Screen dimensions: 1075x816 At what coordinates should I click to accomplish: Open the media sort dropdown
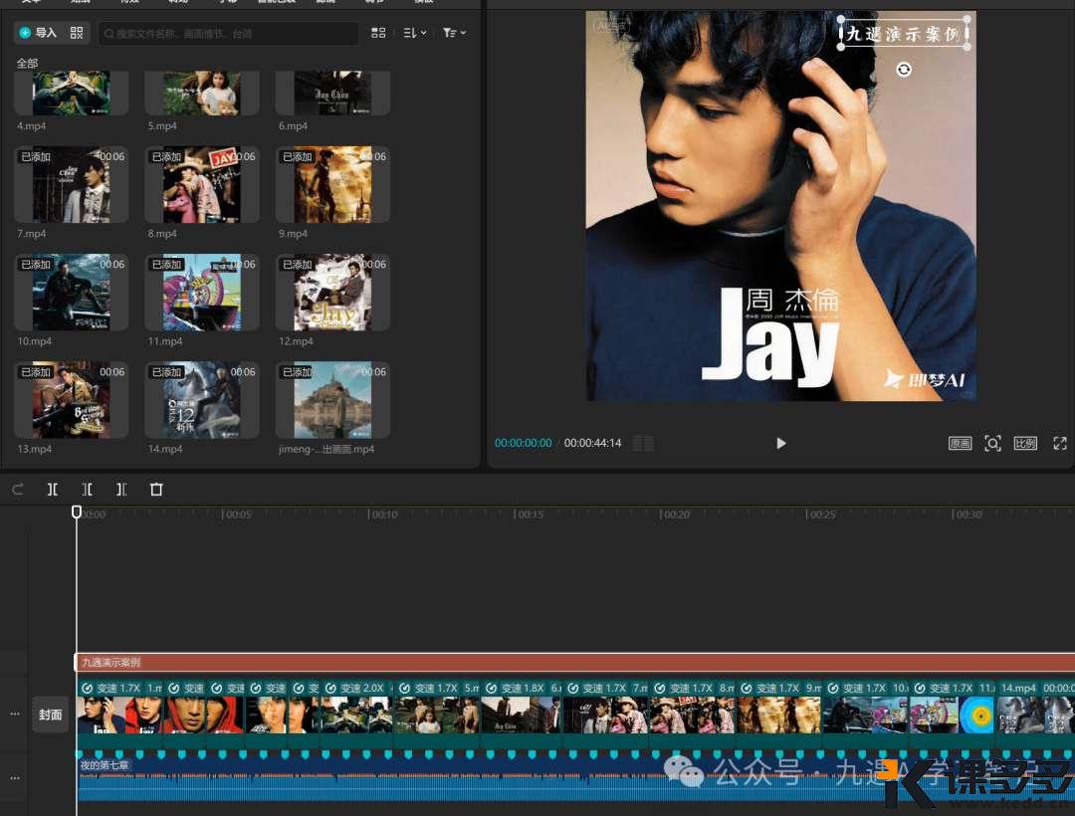pos(415,32)
